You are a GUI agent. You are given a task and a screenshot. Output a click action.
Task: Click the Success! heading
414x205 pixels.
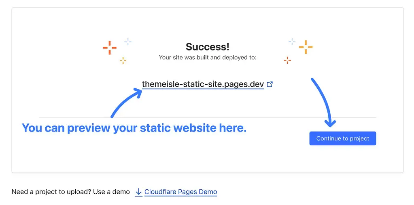pyautogui.click(x=208, y=47)
